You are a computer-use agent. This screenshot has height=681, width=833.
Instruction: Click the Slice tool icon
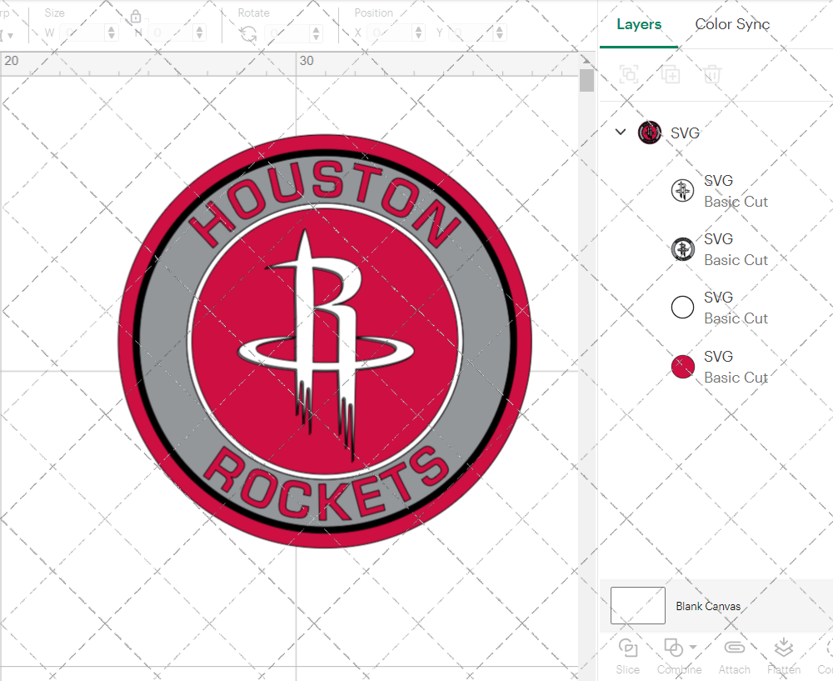point(627,648)
